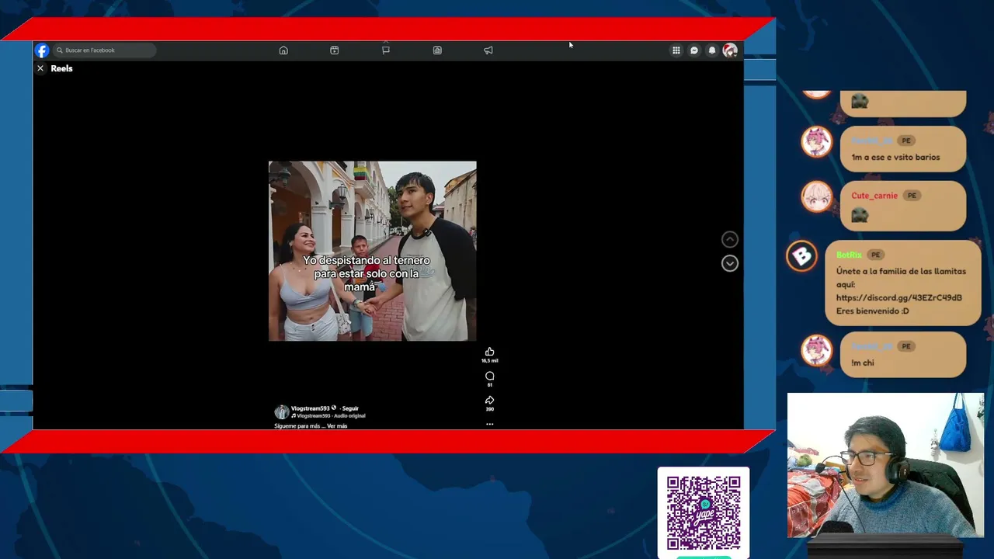Go to previous reel with up arrow
Screen dimensions: 994x559
[729, 239]
